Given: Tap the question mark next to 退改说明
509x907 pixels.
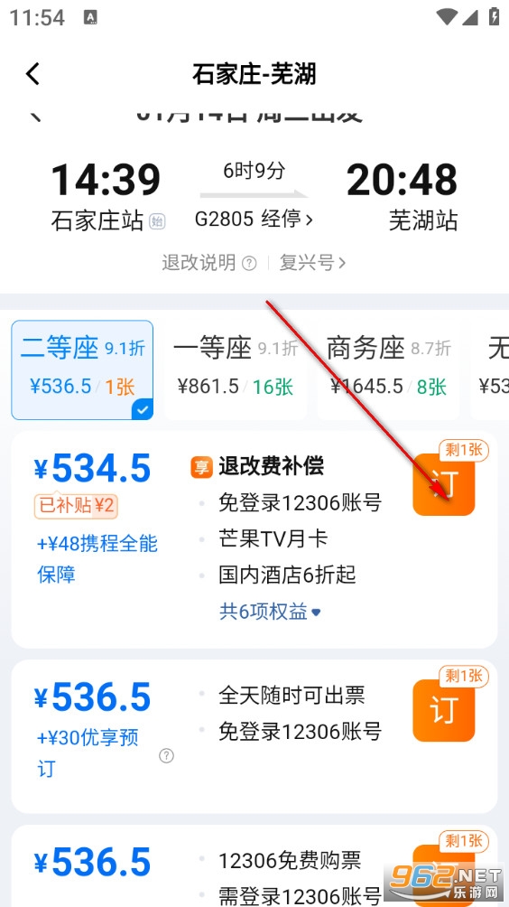Looking at the screenshot, I should [x=249, y=263].
